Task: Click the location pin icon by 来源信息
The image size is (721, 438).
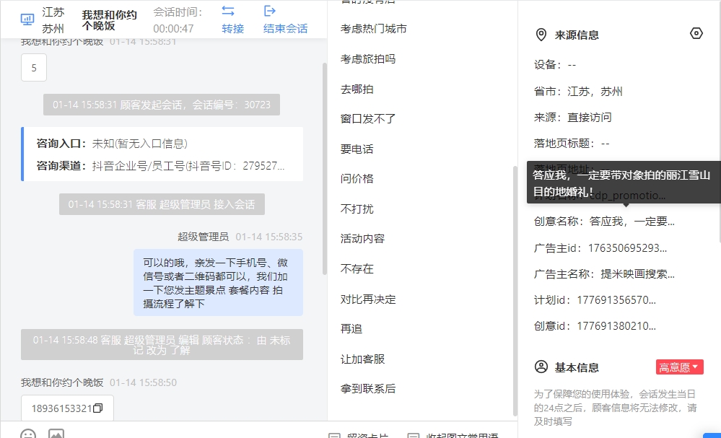Action: [541, 35]
